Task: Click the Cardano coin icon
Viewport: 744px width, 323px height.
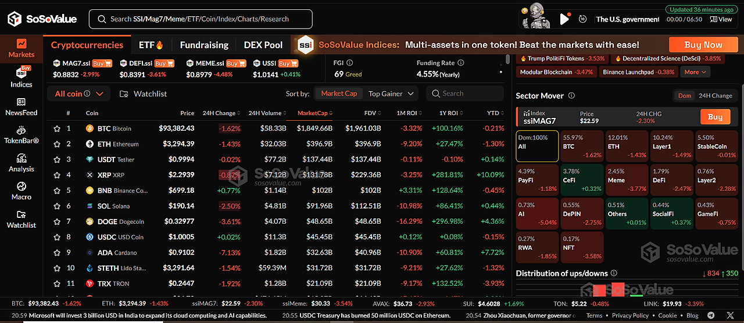Action: [90, 253]
